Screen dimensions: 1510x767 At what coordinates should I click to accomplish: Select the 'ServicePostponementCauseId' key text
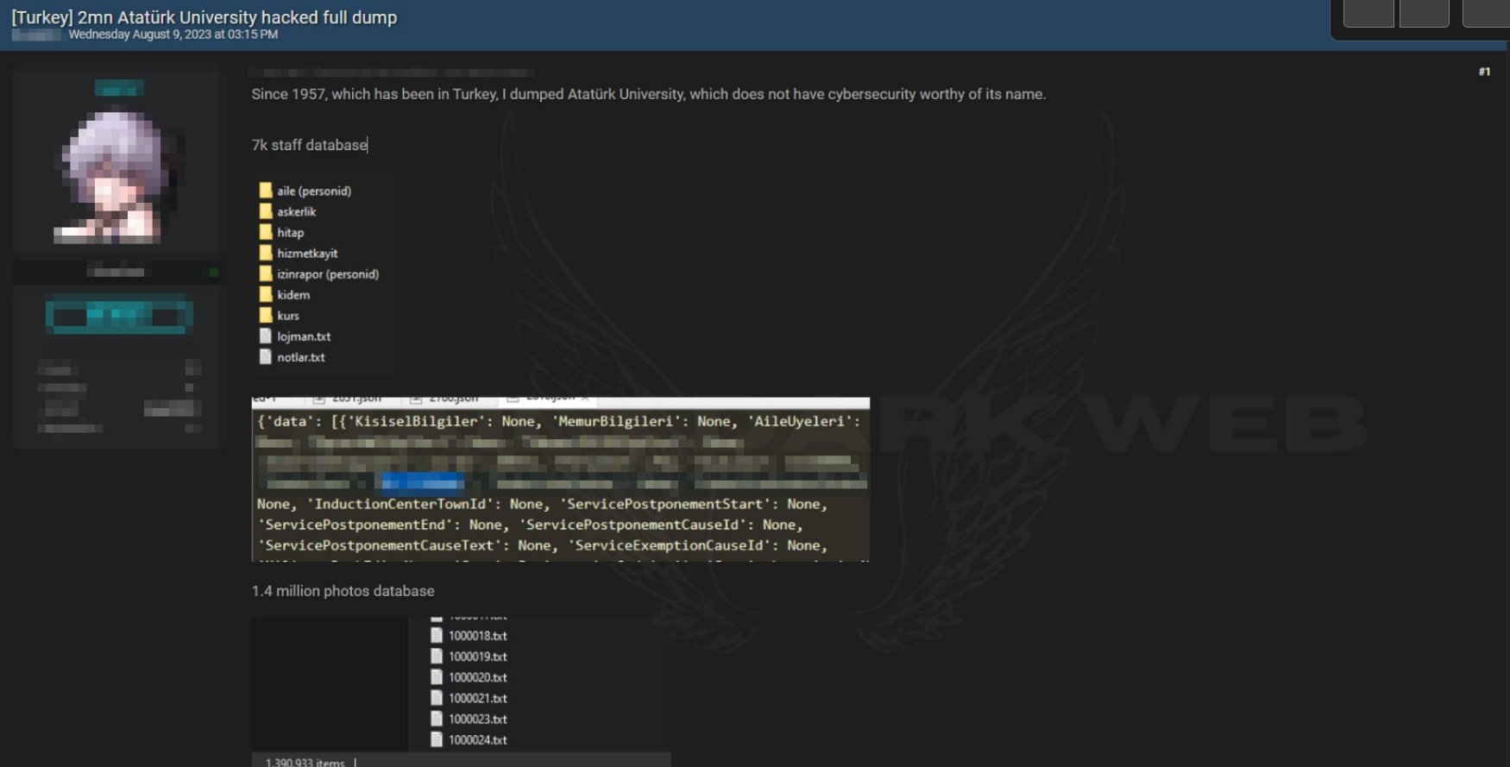coord(632,525)
